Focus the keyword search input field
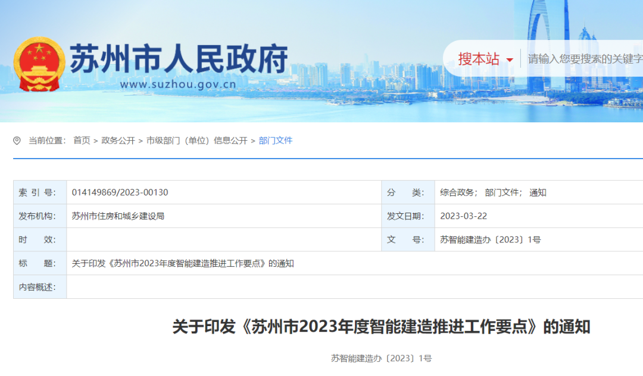643x376 pixels. click(x=585, y=59)
